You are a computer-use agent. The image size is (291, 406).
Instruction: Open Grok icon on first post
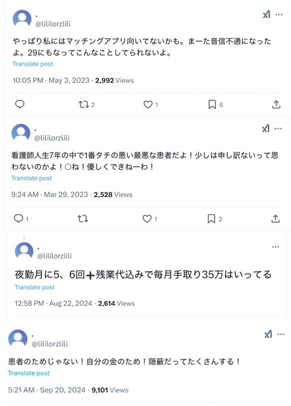[x=267, y=15]
